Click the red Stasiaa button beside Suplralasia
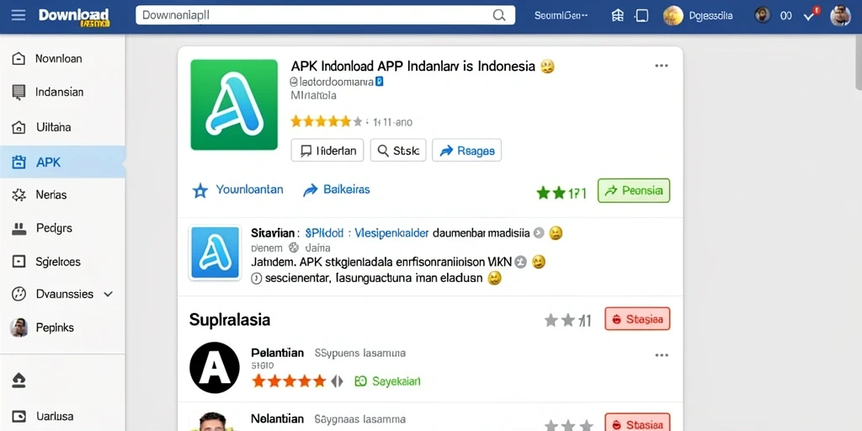The image size is (862, 431). (x=637, y=319)
